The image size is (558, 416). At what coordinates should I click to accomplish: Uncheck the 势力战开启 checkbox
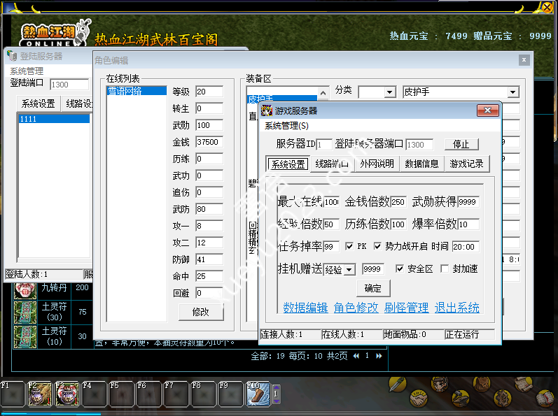378,247
